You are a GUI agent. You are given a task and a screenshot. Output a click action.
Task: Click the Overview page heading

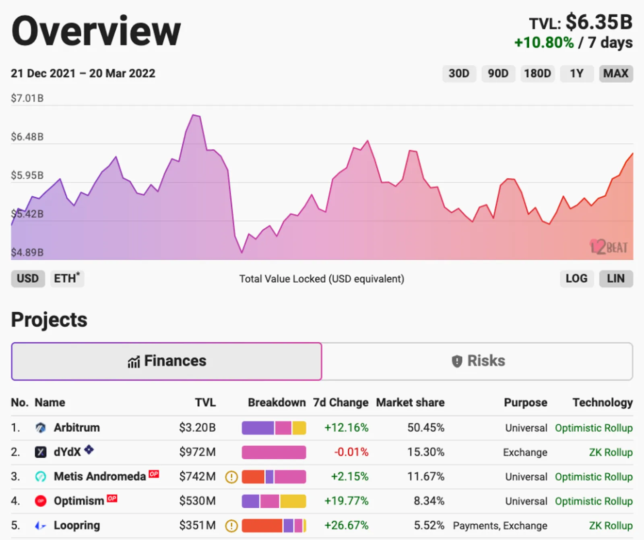tap(96, 31)
